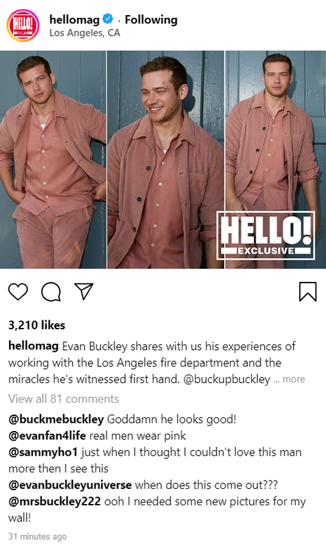Share the post with the paper plane icon

coord(84,291)
